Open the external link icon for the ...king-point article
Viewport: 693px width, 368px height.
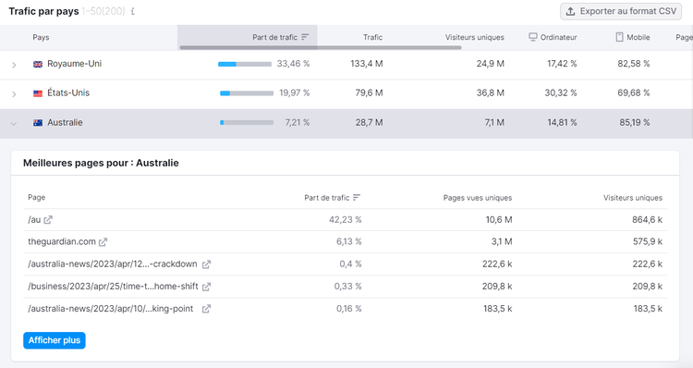click(206, 309)
